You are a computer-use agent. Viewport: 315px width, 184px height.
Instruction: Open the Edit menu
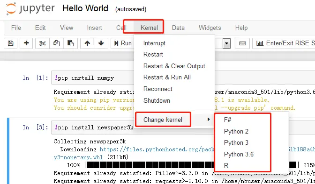[x=40, y=28]
